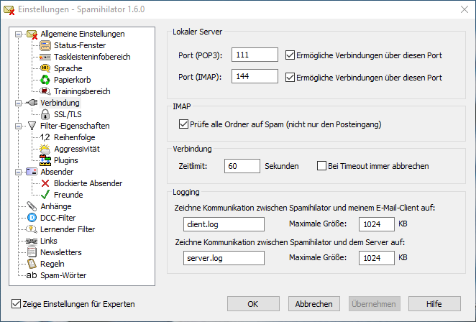Click Maximale Größe field for client.log

pyautogui.click(x=377, y=224)
